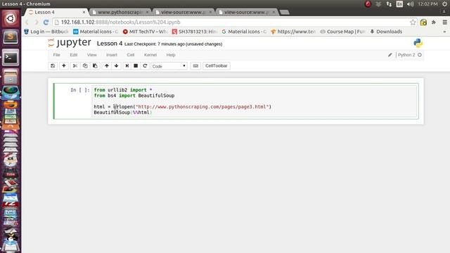
Task: Show more bookmarks with the overflow chevron
Action: tap(444, 32)
